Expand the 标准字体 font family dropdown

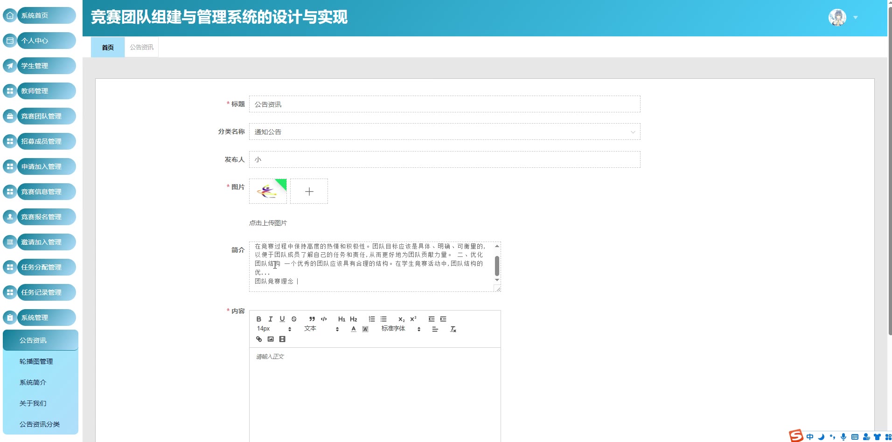(x=400, y=329)
